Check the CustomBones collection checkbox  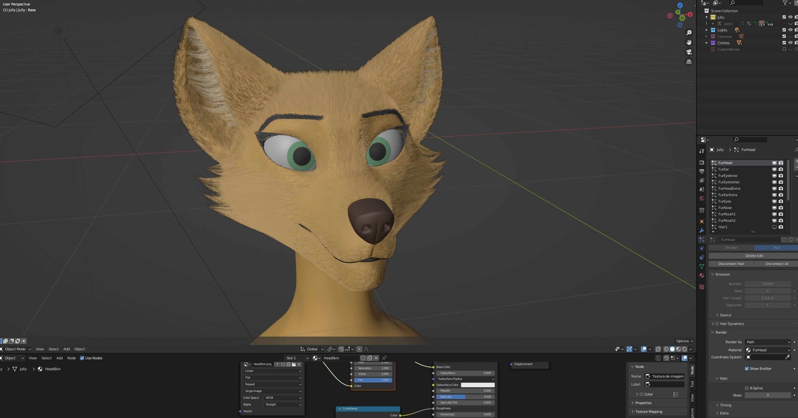click(x=784, y=49)
